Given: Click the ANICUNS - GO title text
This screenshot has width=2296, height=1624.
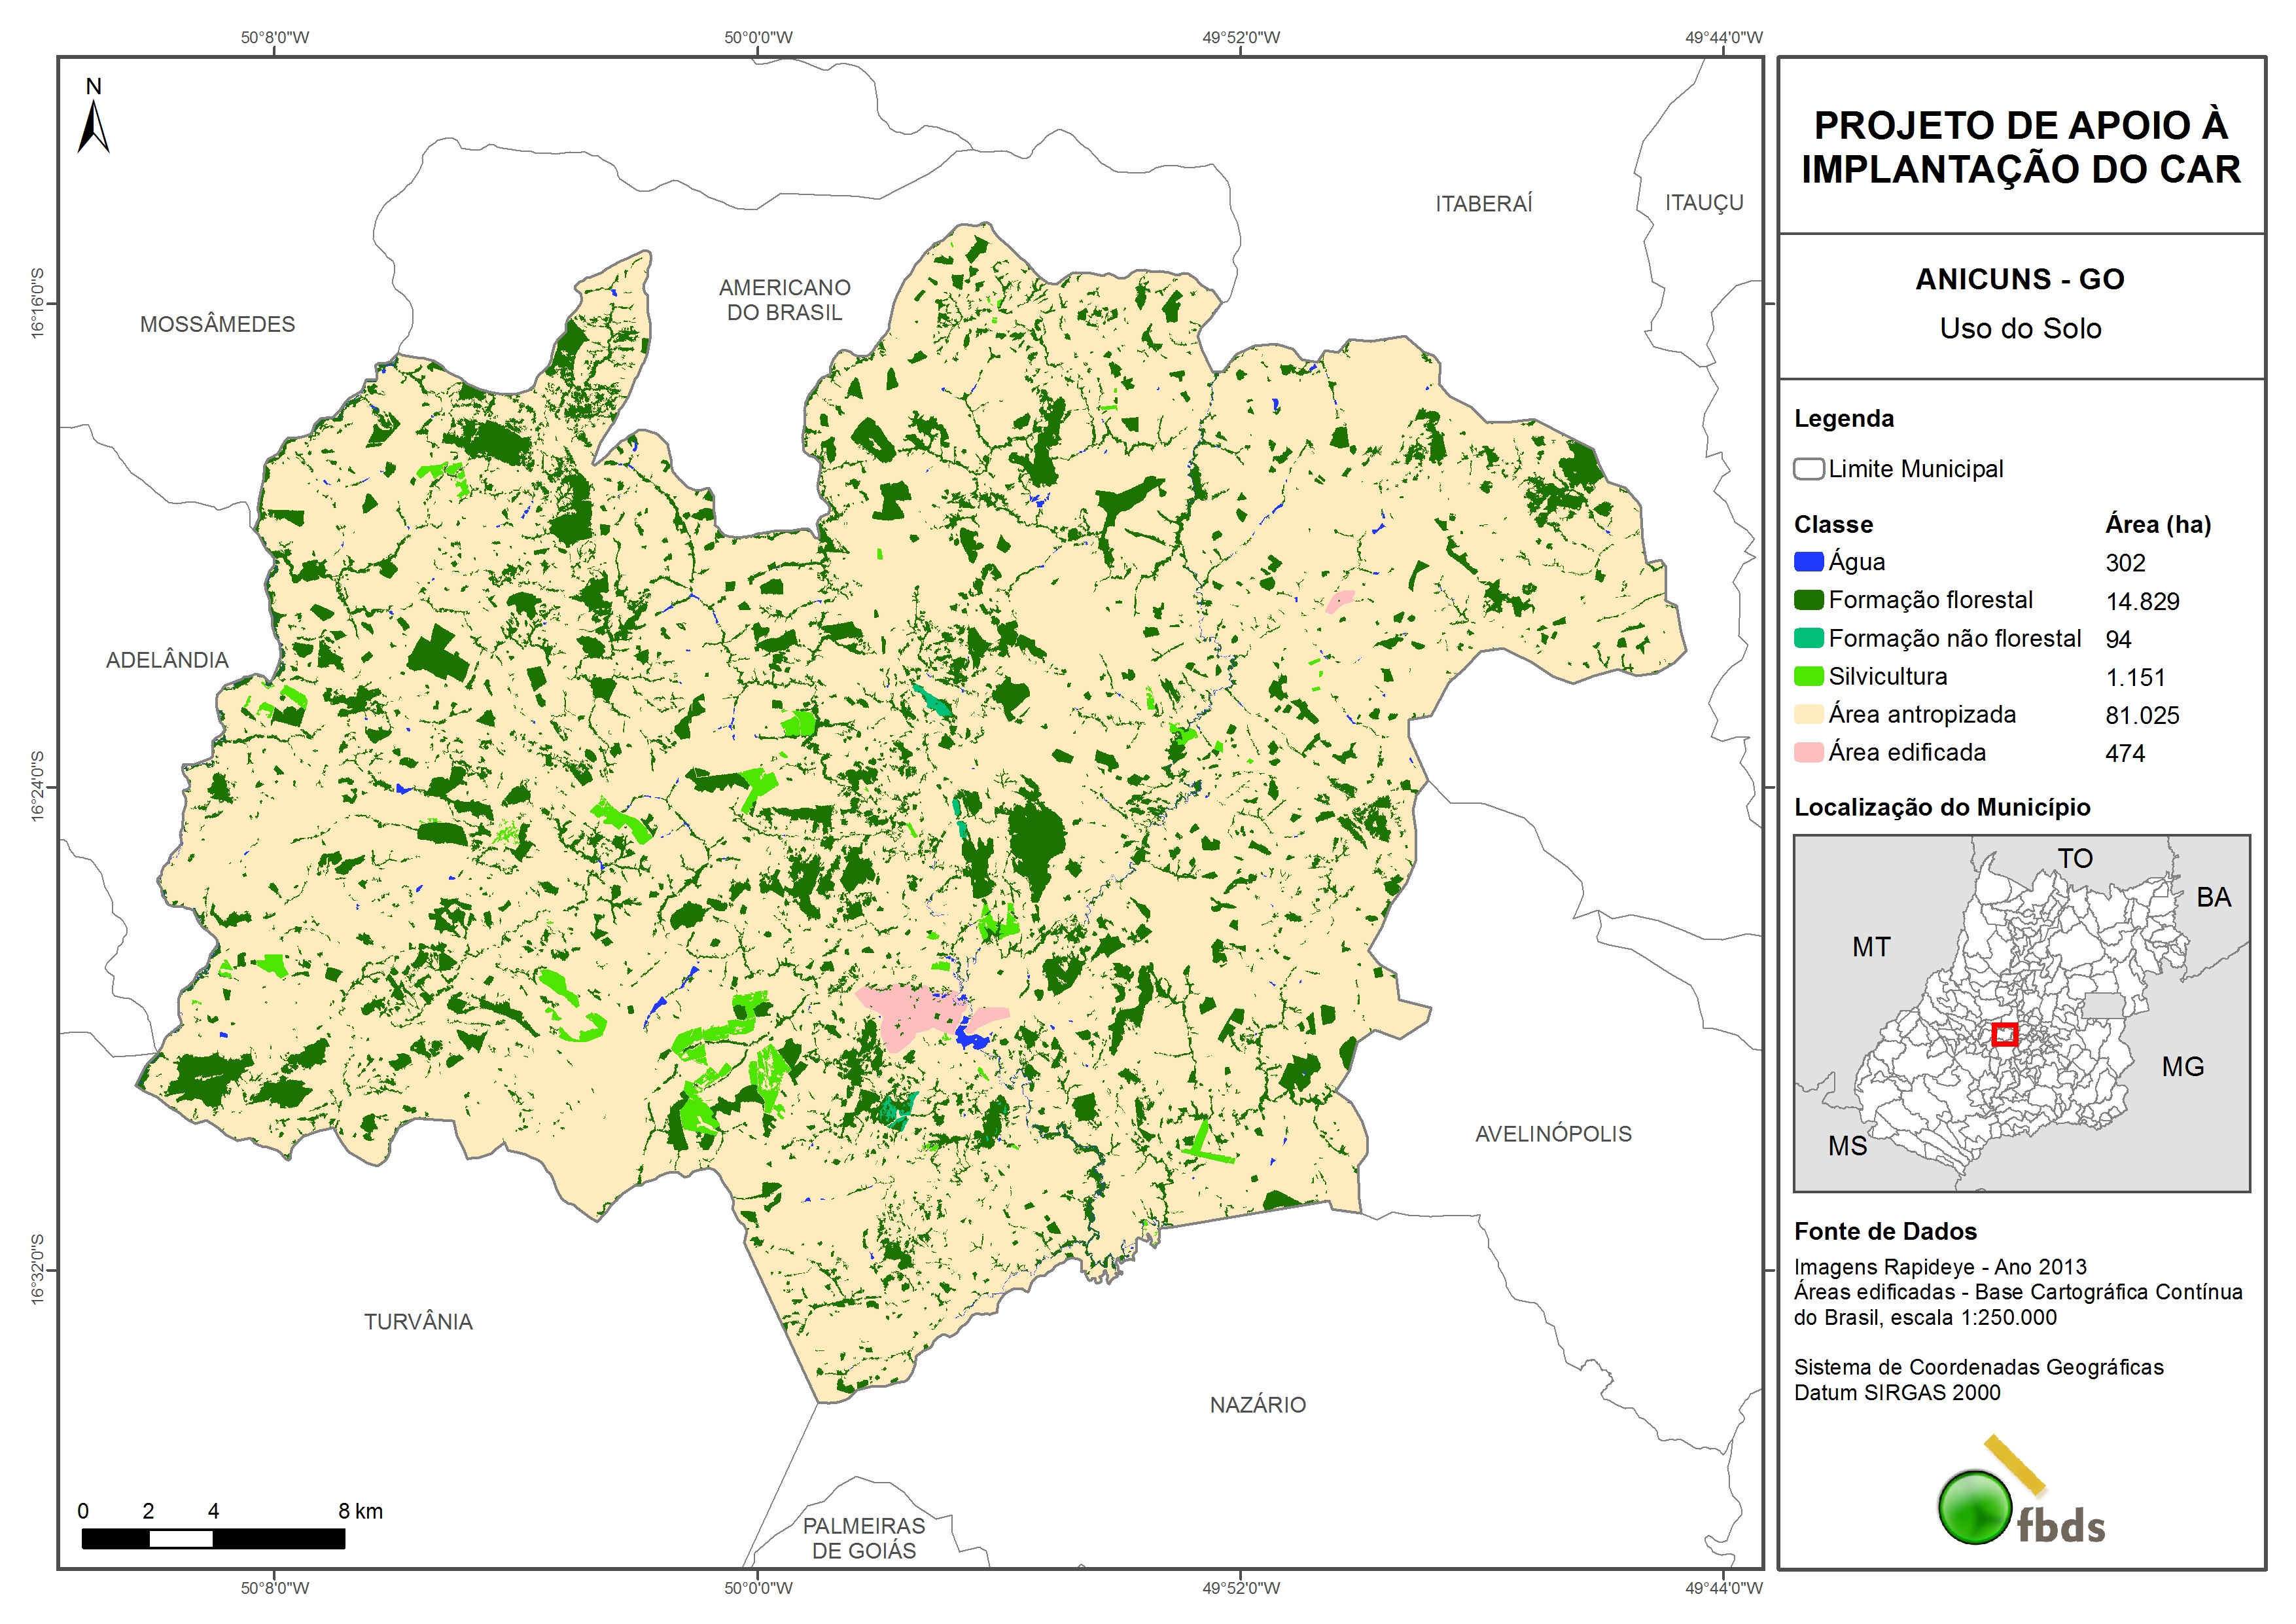Looking at the screenshot, I should tap(2019, 279).
